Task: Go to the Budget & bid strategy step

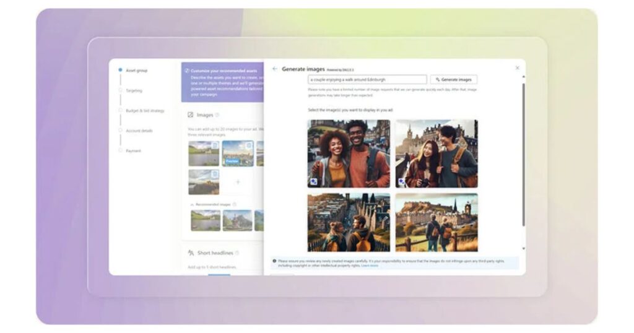Action: pos(145,111)
